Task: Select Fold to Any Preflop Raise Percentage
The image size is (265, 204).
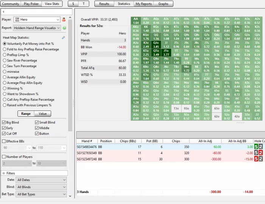Action: click(5, 49)
